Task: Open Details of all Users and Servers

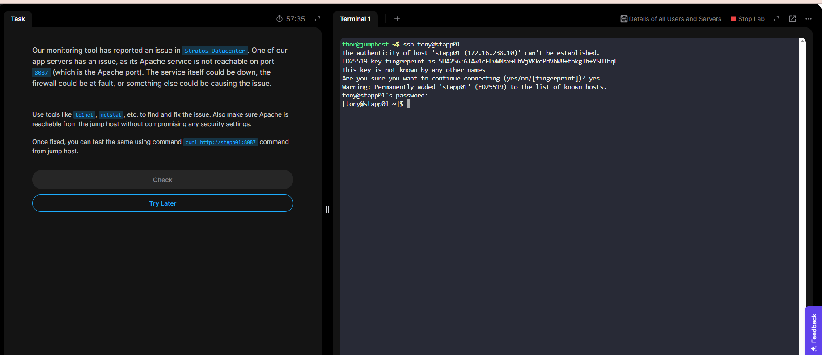Action: (x=675, y=19)
